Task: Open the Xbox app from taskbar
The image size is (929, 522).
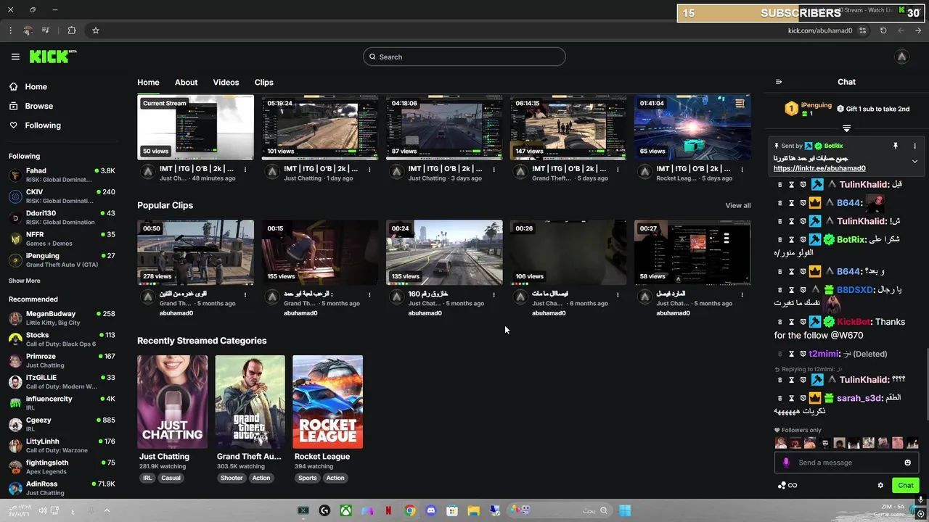Action: point(346,510)
